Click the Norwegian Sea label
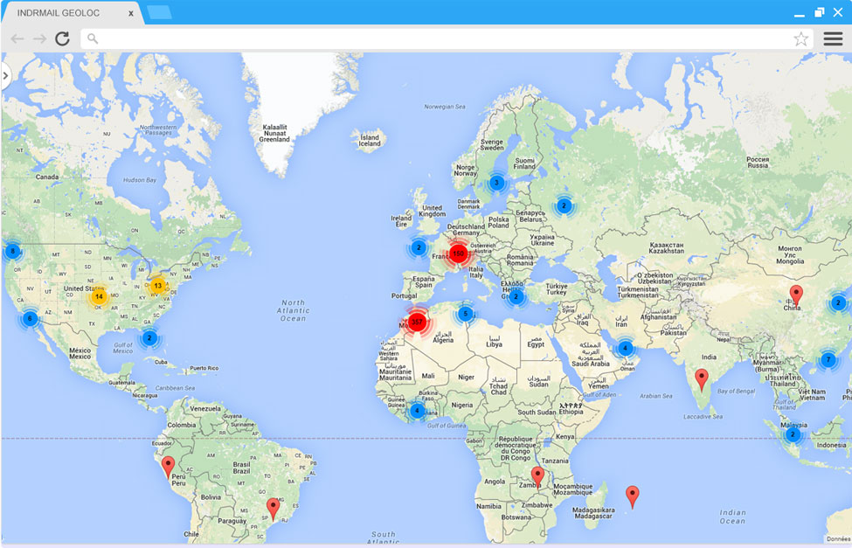The image size is (852, 548). pyautogui.click(x=445, y=107)
